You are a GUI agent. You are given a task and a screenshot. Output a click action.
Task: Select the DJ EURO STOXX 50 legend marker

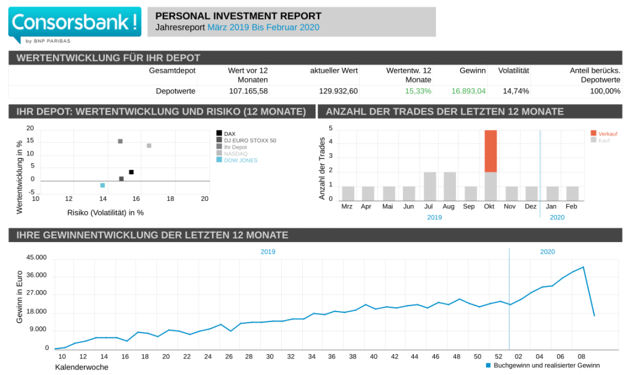[219, 140]
